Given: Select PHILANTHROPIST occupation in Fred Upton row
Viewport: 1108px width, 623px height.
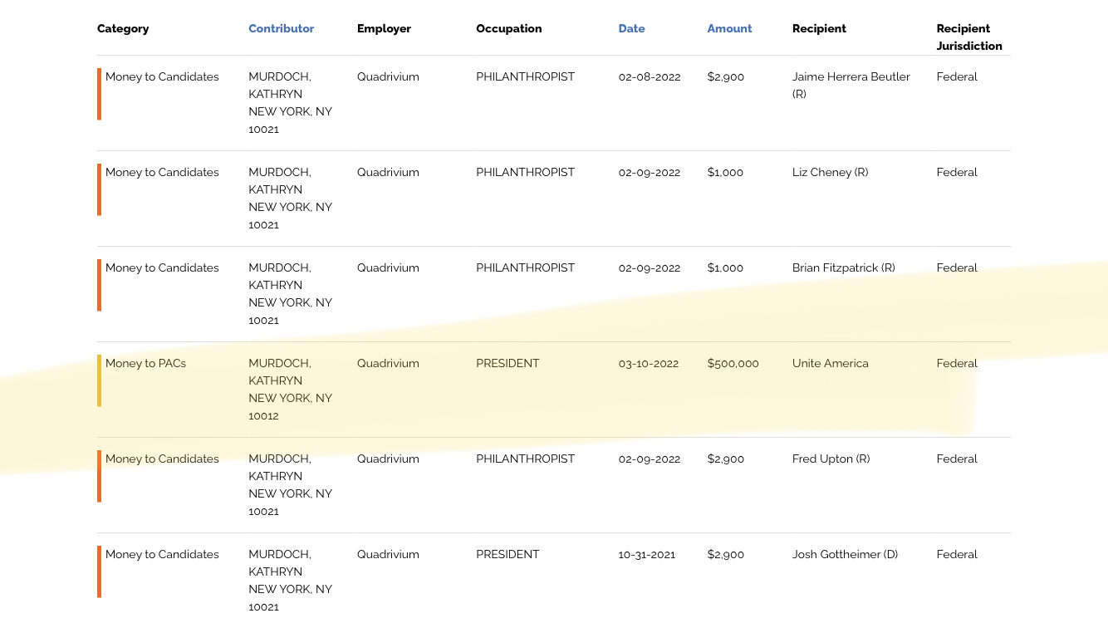Looking at the screenshot, I should 525,459.
